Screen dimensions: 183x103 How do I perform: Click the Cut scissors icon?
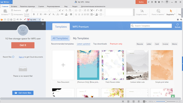click(x=12, y=10)
